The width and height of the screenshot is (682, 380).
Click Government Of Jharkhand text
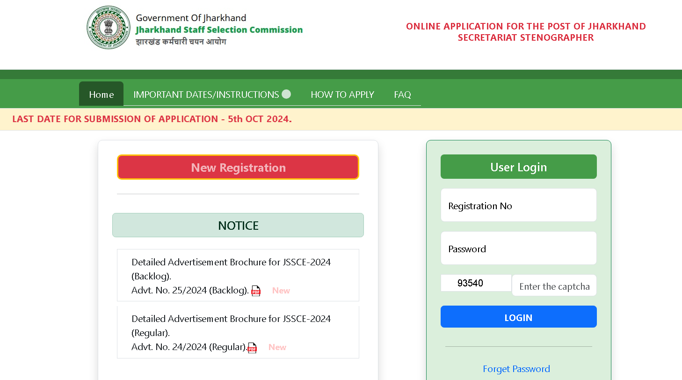click(191, 18)
